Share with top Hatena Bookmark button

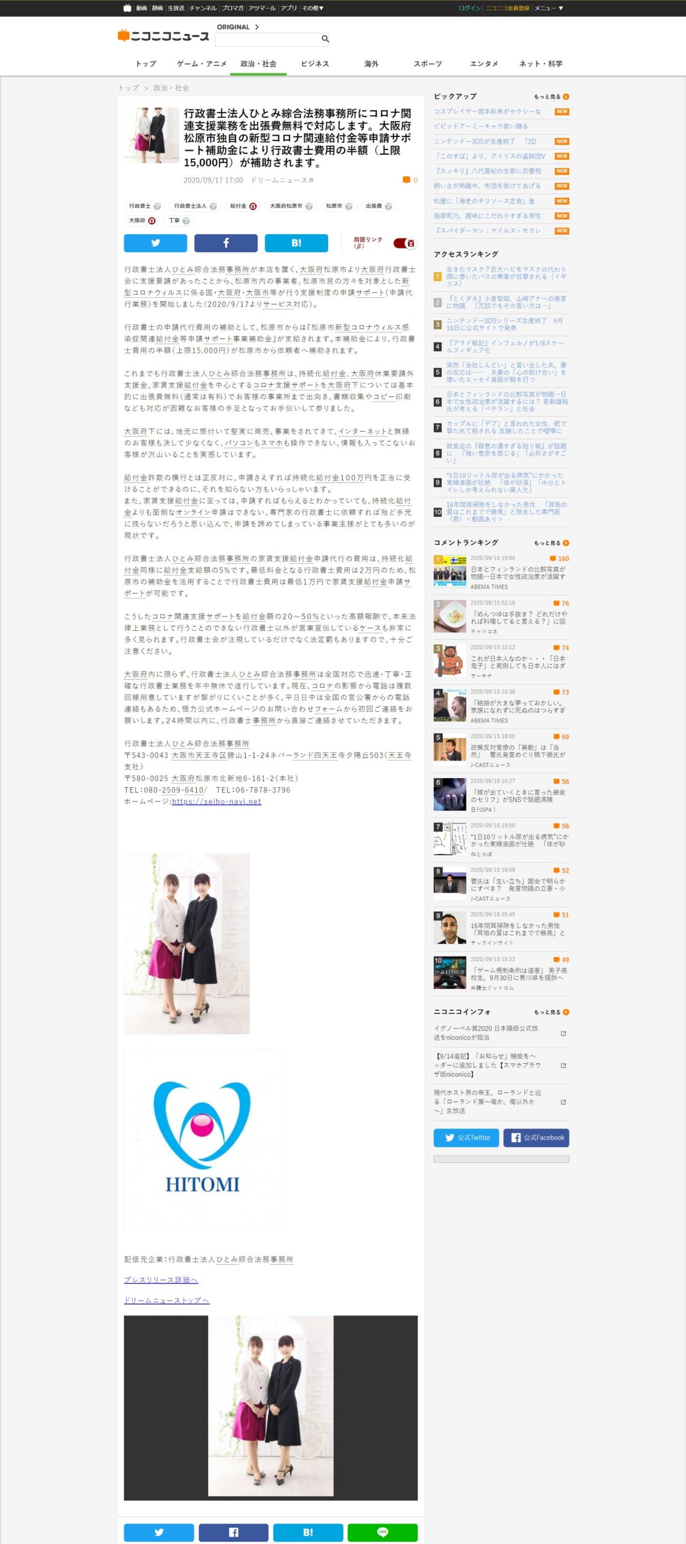tap(296, 242)
